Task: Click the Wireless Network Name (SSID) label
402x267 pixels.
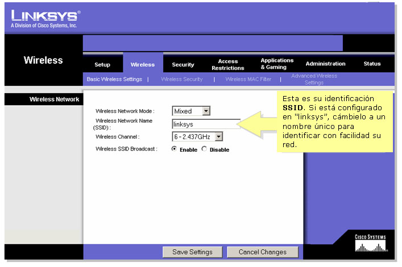Action: pyautogui.click(x=123, y=124)
